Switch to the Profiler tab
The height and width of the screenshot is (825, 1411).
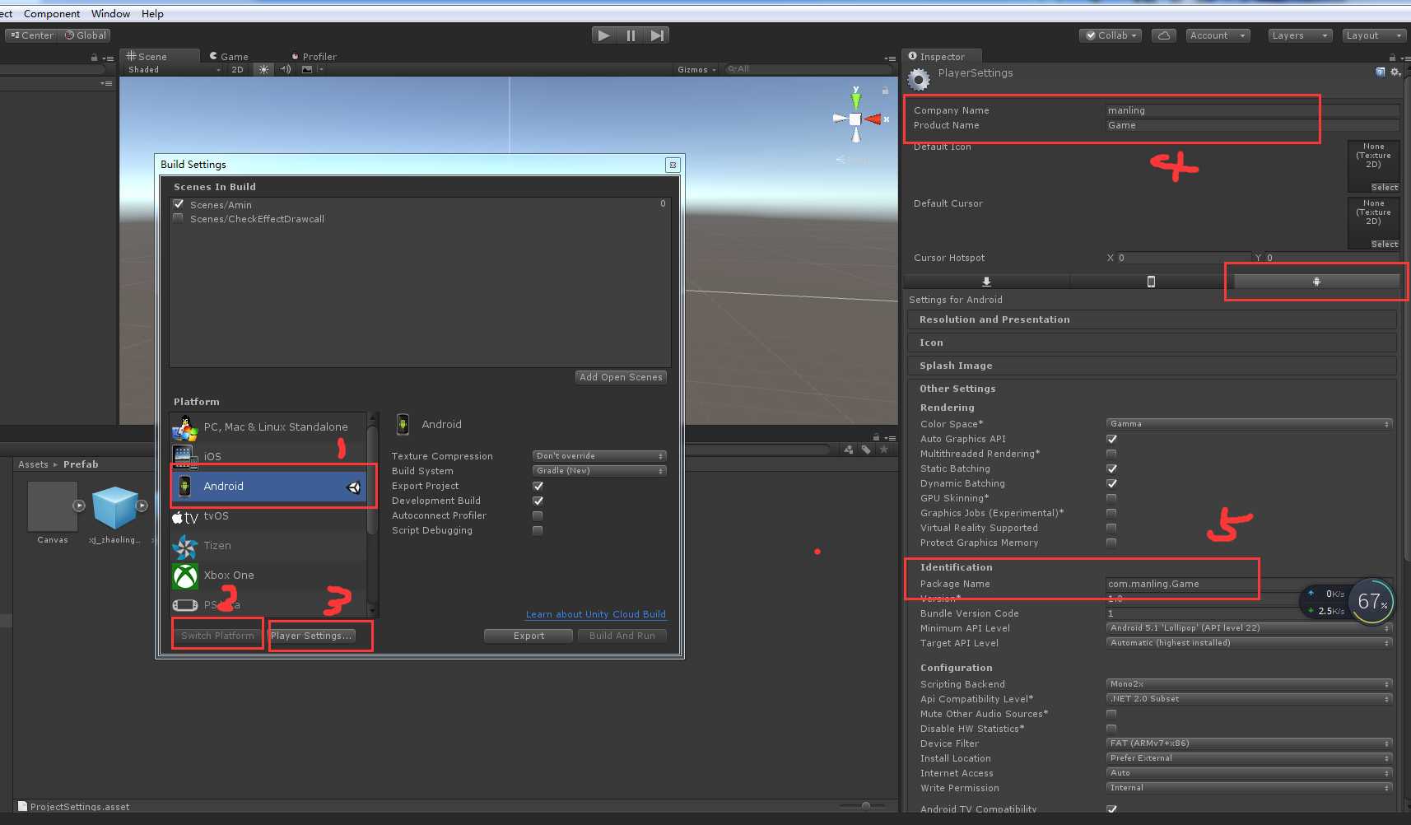pyautogui.click(x=314, y=57)
